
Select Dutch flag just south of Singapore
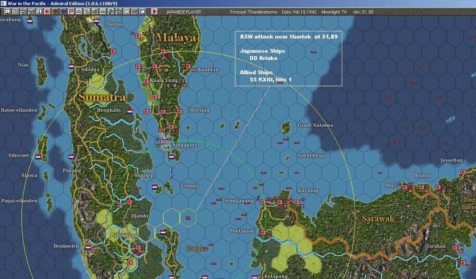[x=172, y=157]
